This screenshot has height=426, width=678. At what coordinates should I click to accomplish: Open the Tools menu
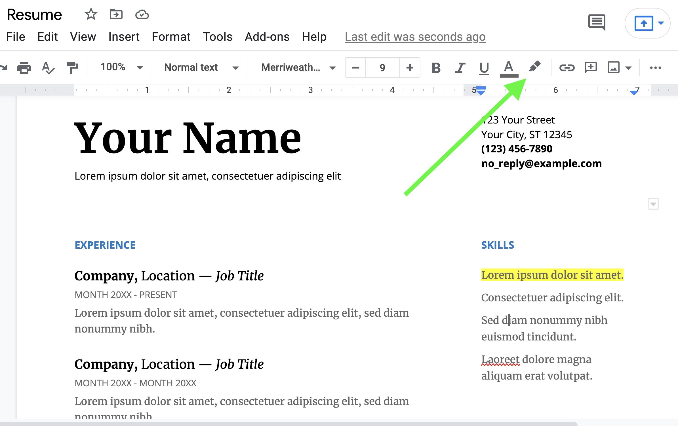point(218,37)
